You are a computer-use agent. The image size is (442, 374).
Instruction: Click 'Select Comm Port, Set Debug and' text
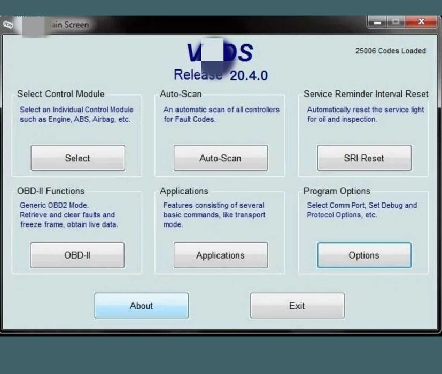362,205
